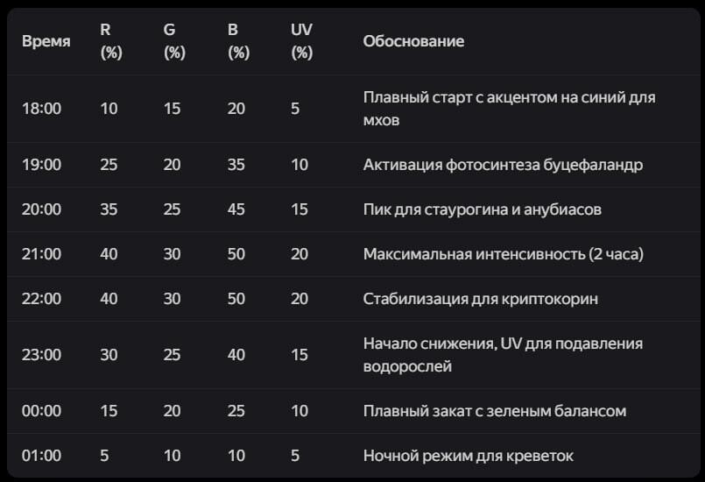Image resolution: width=705 pixels, height=482 pixels.
Task: Select 'Плавный закат с зеленым балансом' text
Action: tap(494, 411)
